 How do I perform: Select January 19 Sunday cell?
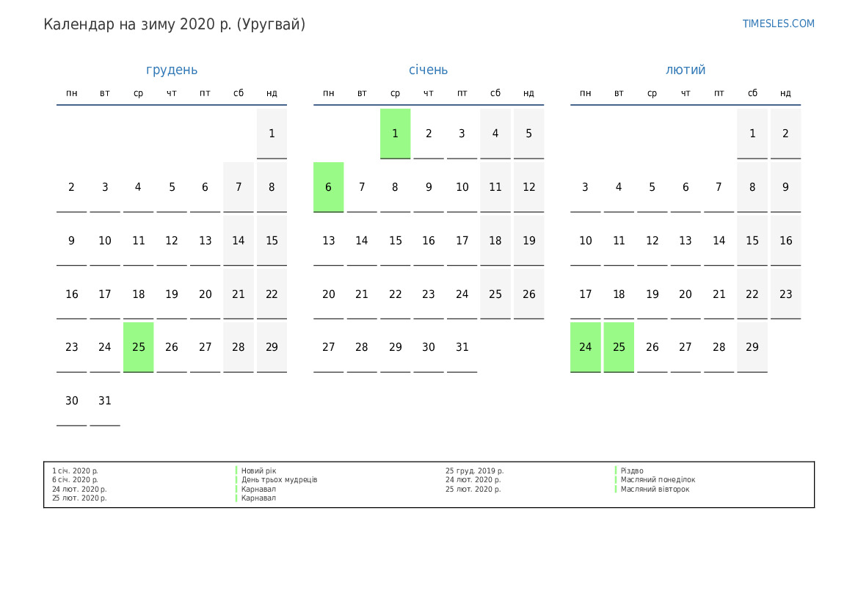(528, 240)
